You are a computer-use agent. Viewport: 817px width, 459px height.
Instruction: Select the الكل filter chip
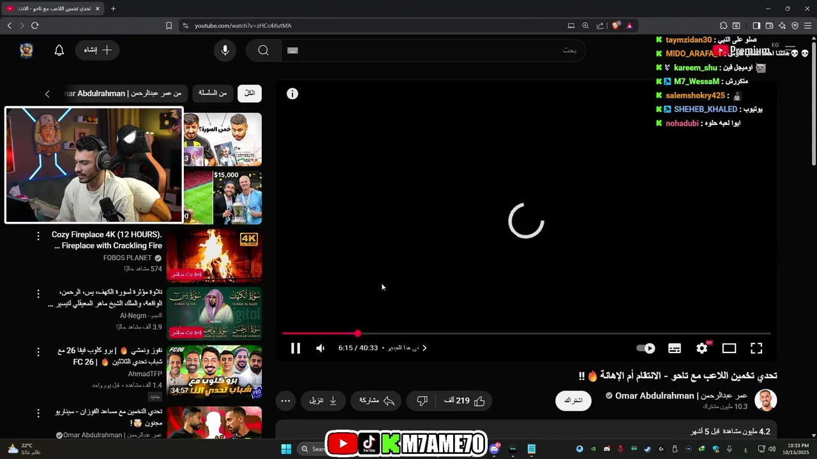pos(250,93)
